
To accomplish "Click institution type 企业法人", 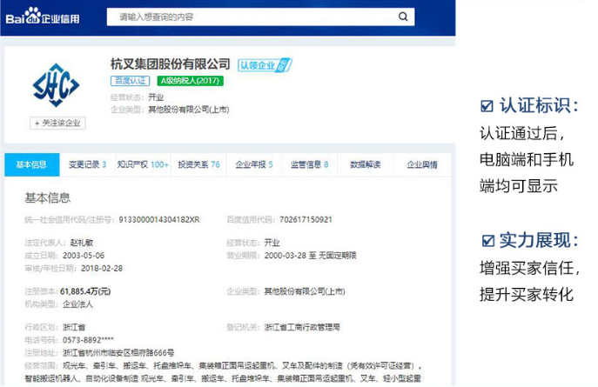I will [x=77, y=304].
